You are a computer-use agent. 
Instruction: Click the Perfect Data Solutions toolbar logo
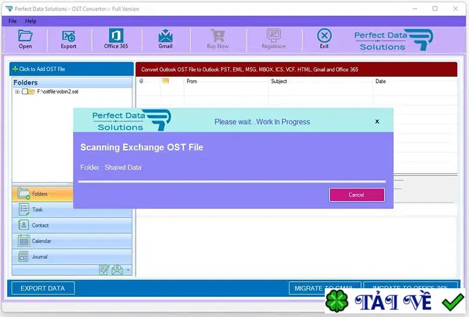click(x=393, y=40)
